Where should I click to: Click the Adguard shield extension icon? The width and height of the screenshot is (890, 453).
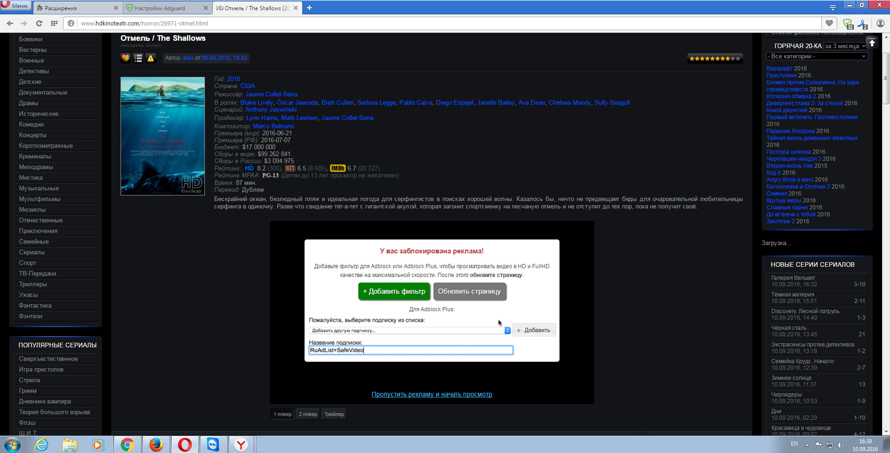[848, 24]
